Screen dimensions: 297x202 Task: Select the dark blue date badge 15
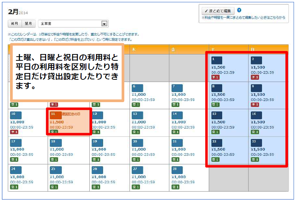(216, 115)
